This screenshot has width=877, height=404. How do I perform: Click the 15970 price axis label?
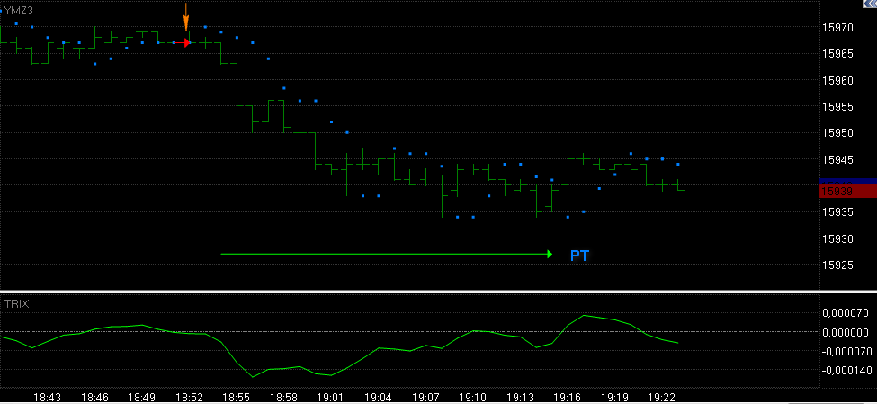tap(837, 27)
